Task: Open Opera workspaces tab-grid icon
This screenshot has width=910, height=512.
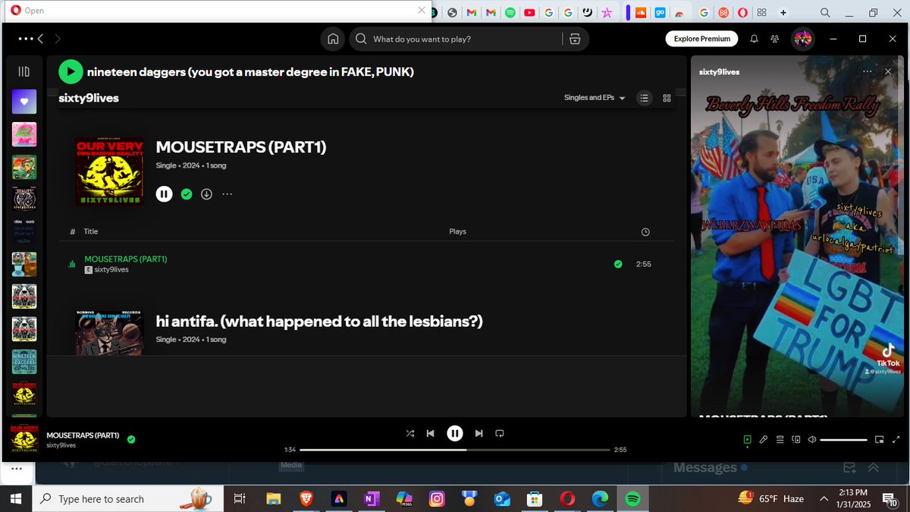Action: coord(762,12)
